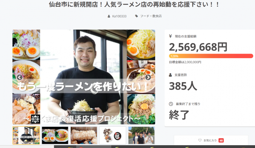
Task: Click the main carousel image of shop owner
Action: [x=84, y=77]
